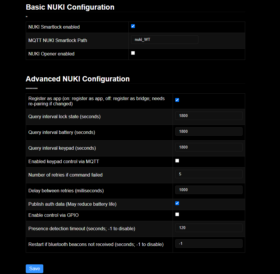Enable the NUKI Opener checkbox
280x274 pixels.
tap(133, 53)
